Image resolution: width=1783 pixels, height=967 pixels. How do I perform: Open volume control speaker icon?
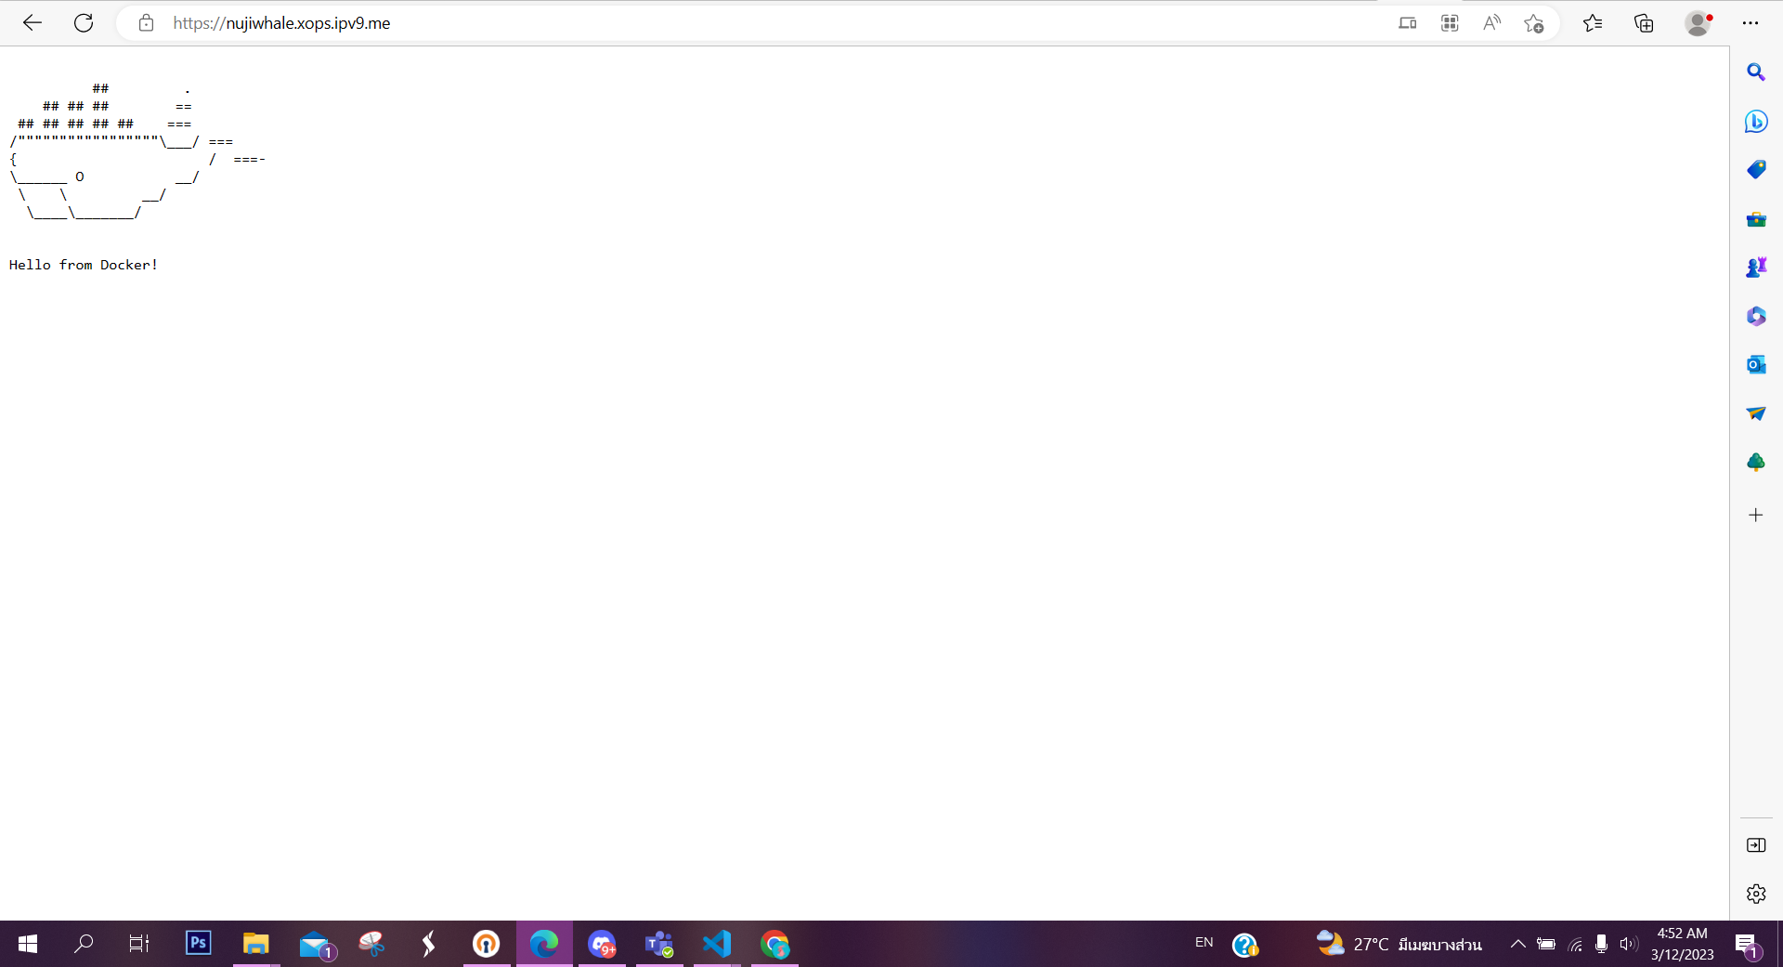(x=1628, y=944)
